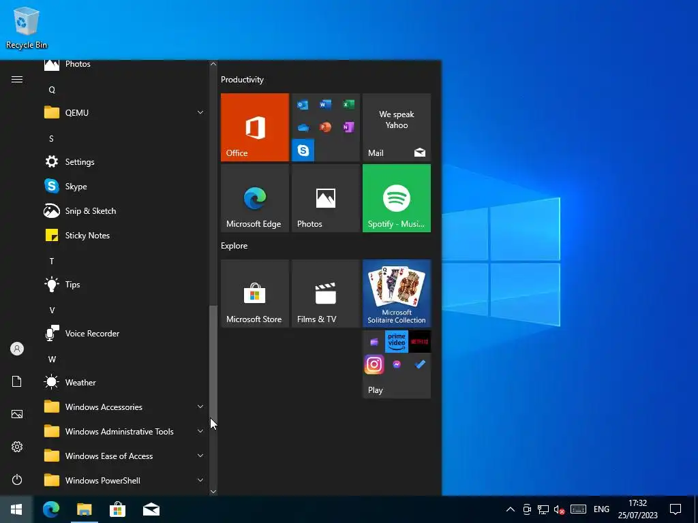This screenshot has height=523, width=698.
Task: Open the Skype tile in Productivity group
Action: coord(303,150)
